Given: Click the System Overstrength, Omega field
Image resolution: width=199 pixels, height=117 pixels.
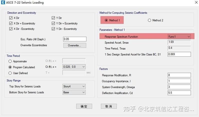Looking at the screenshot, I should 179,87.
